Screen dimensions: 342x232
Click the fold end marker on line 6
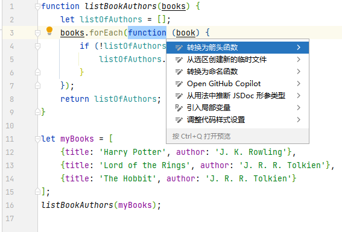click(37, 72)
